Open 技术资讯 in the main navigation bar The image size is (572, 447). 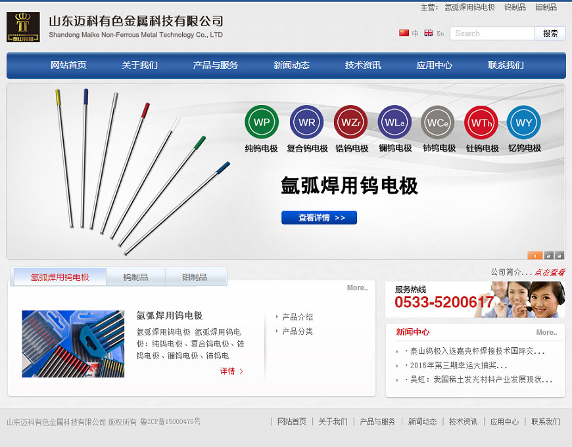click(x=363, y=65)
